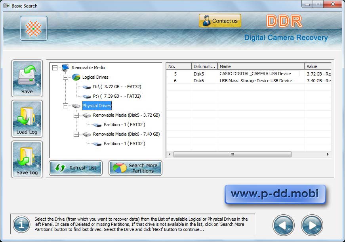Click the disk icon beside Physical Drives
Image resolution: width=345 pixels, height=242 pixels.
tap(76, 106)
